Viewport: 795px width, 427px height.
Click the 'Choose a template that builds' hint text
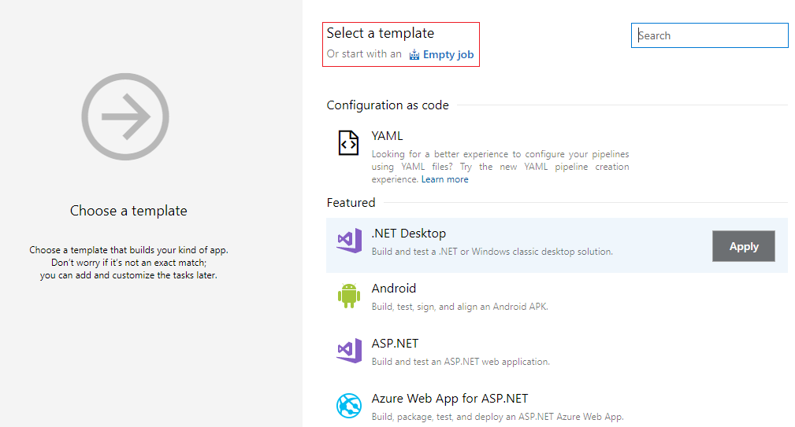click(128, 263)
